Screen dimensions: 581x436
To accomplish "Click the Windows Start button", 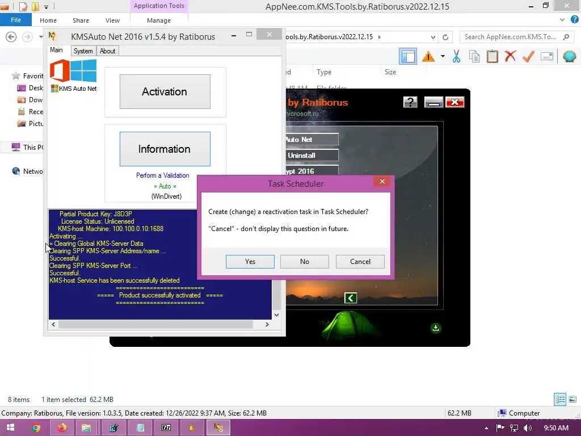I will (10, 427).
